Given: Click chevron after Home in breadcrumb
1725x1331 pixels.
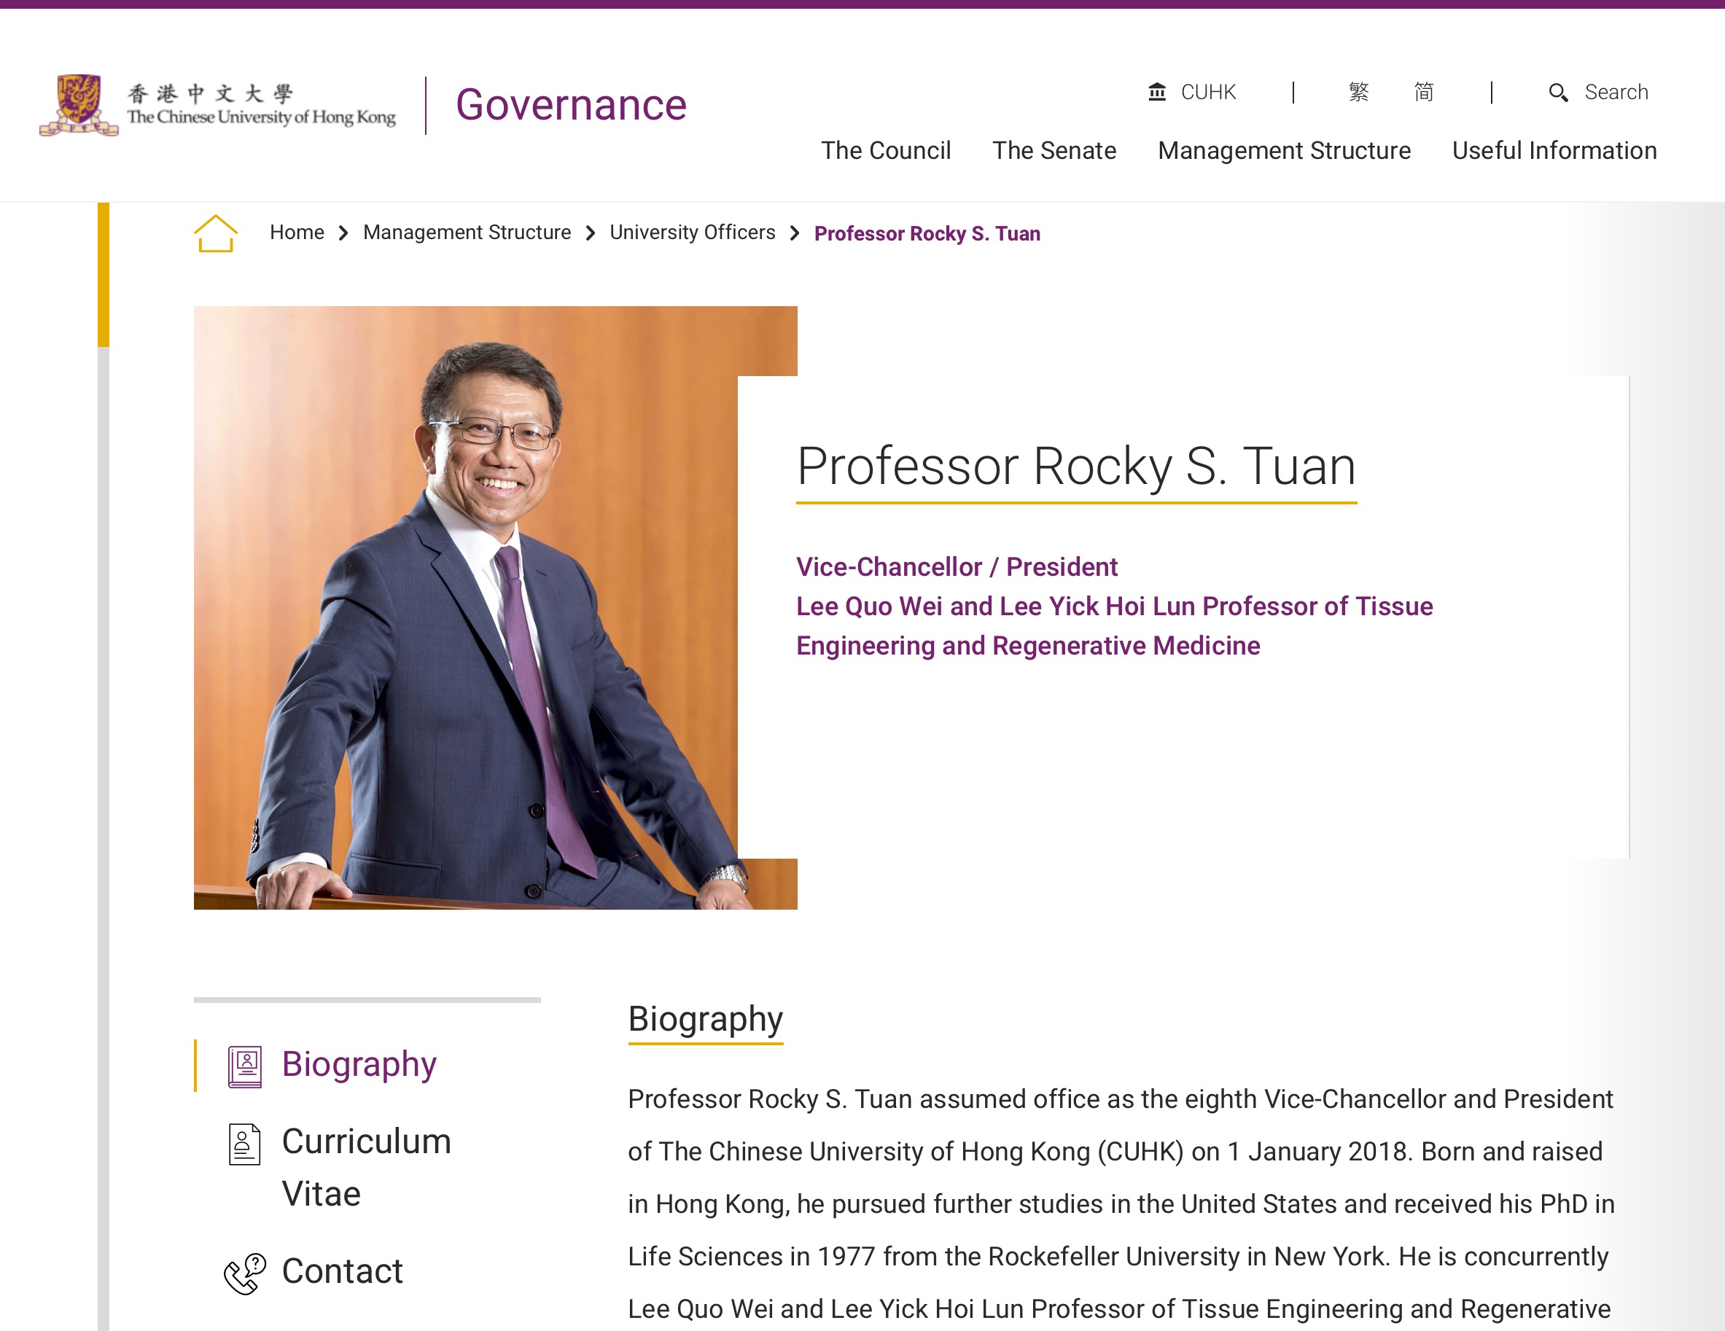Looking at the screenshot, I should [343, 234].
